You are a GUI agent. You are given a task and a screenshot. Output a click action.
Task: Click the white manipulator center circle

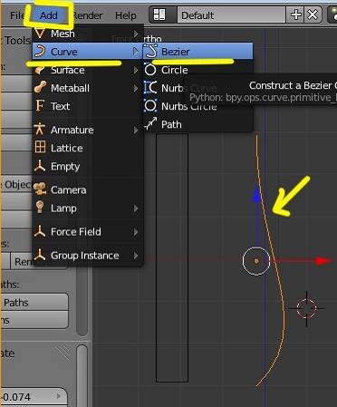point(256,261)
